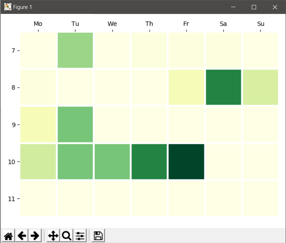Go back to the previous view
Screen dimensions: 286x243
tap(22, 236)
